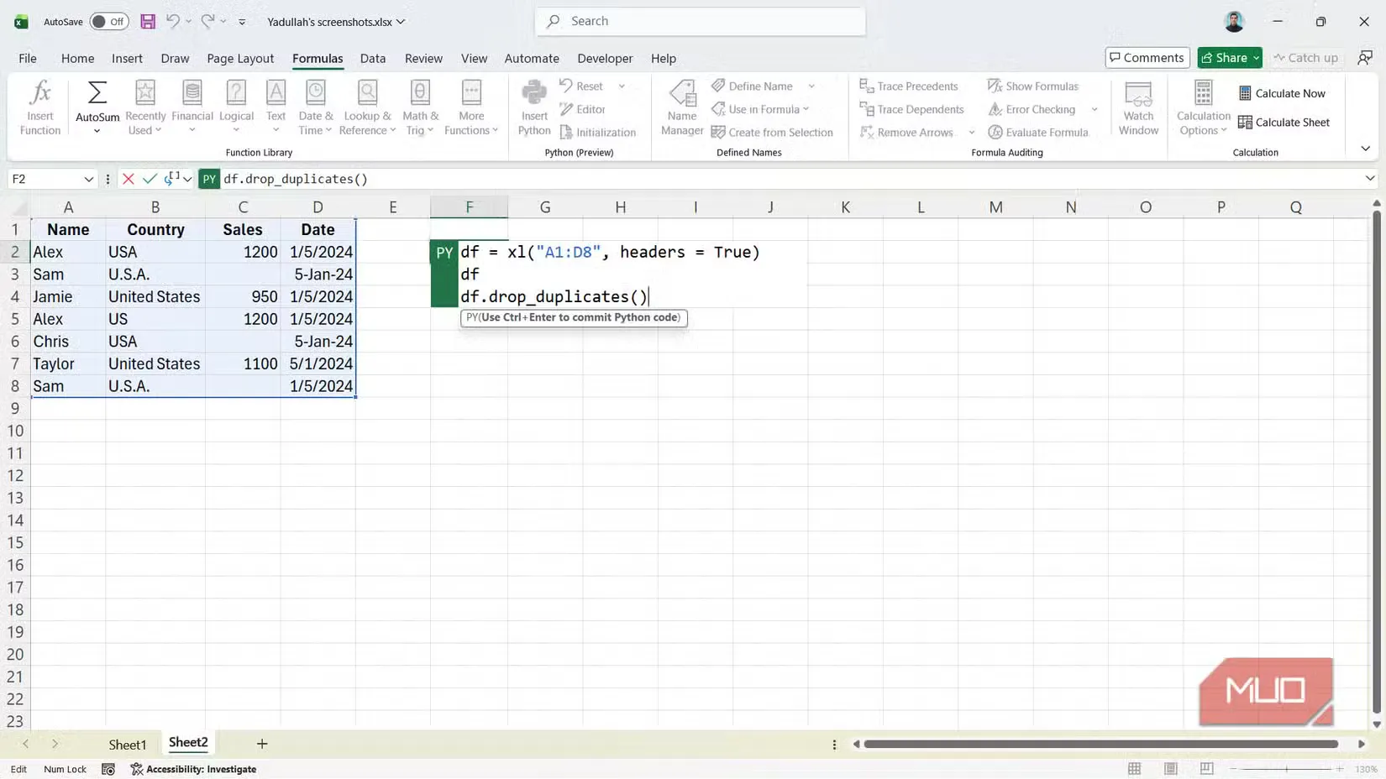Open the Comments panel
The image size is (1386, 779).
(x=1147, y=57)
